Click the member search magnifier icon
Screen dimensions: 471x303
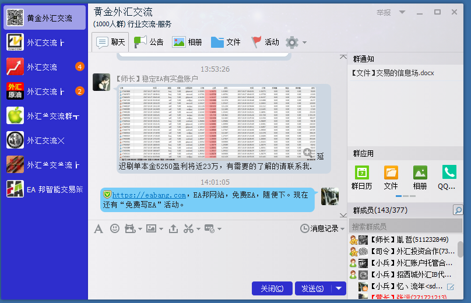[x=458, y=210]
